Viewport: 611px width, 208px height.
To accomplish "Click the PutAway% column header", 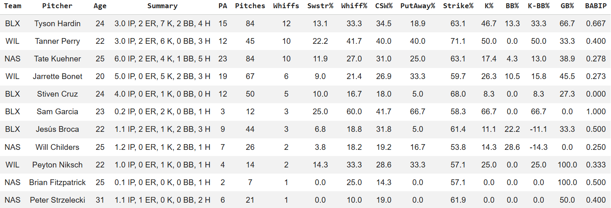I will click(417, 6).
